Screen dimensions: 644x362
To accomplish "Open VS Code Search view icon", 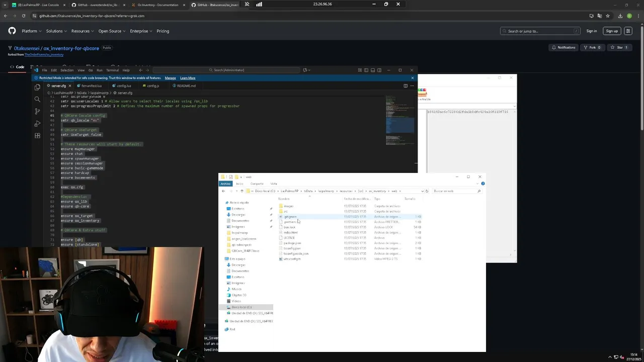I will pyautogui.click(x=37, y=99).
